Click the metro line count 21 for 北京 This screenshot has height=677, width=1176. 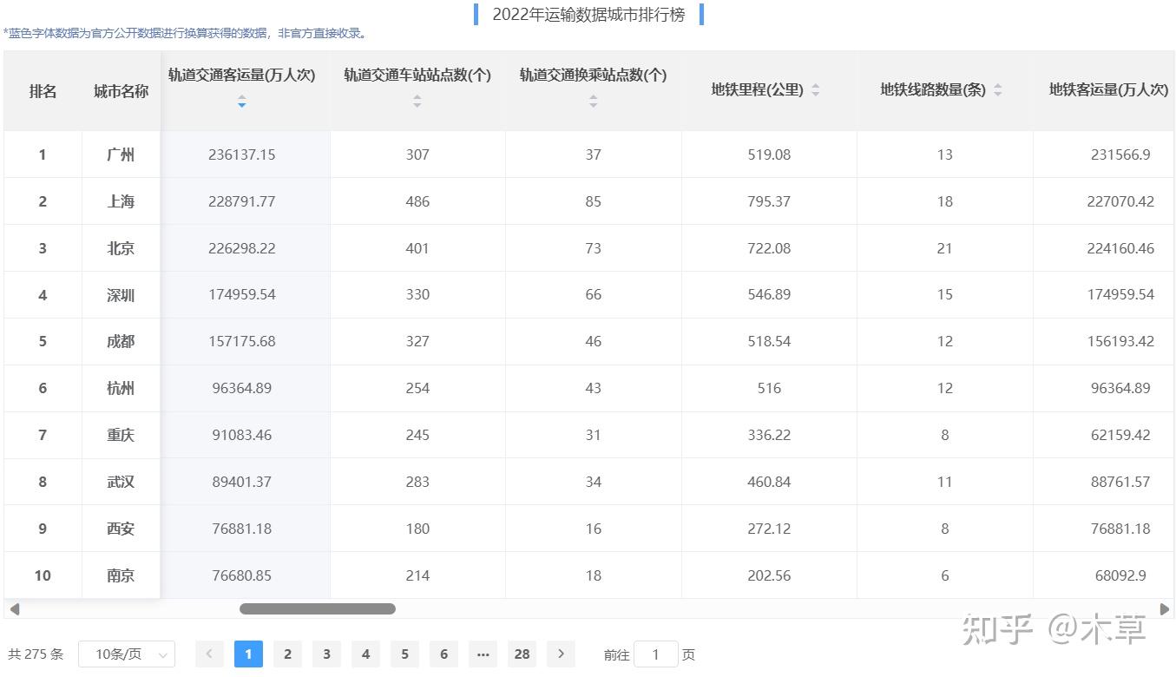[945, 248]
